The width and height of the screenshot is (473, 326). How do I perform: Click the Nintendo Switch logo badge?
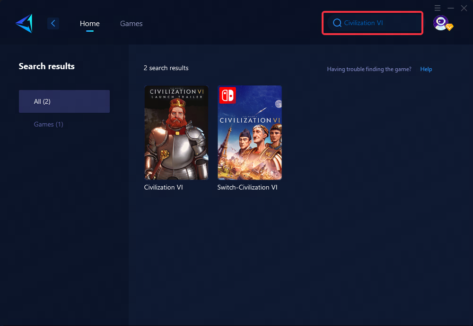(x=228, y=95)
